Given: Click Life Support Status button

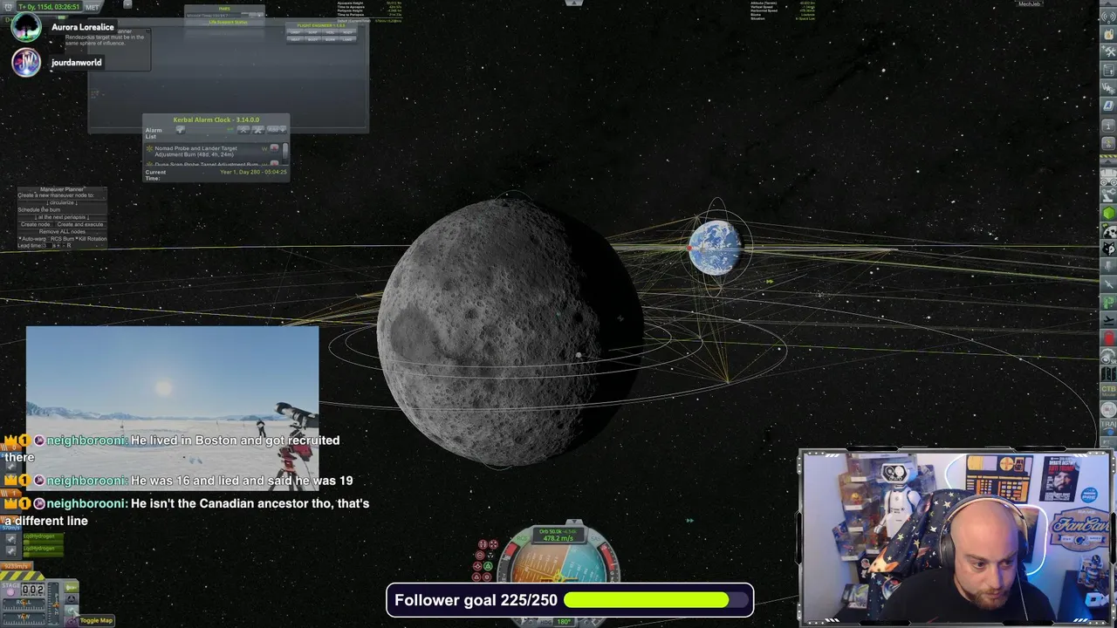Looking at the screenshot, I should 228,22.
